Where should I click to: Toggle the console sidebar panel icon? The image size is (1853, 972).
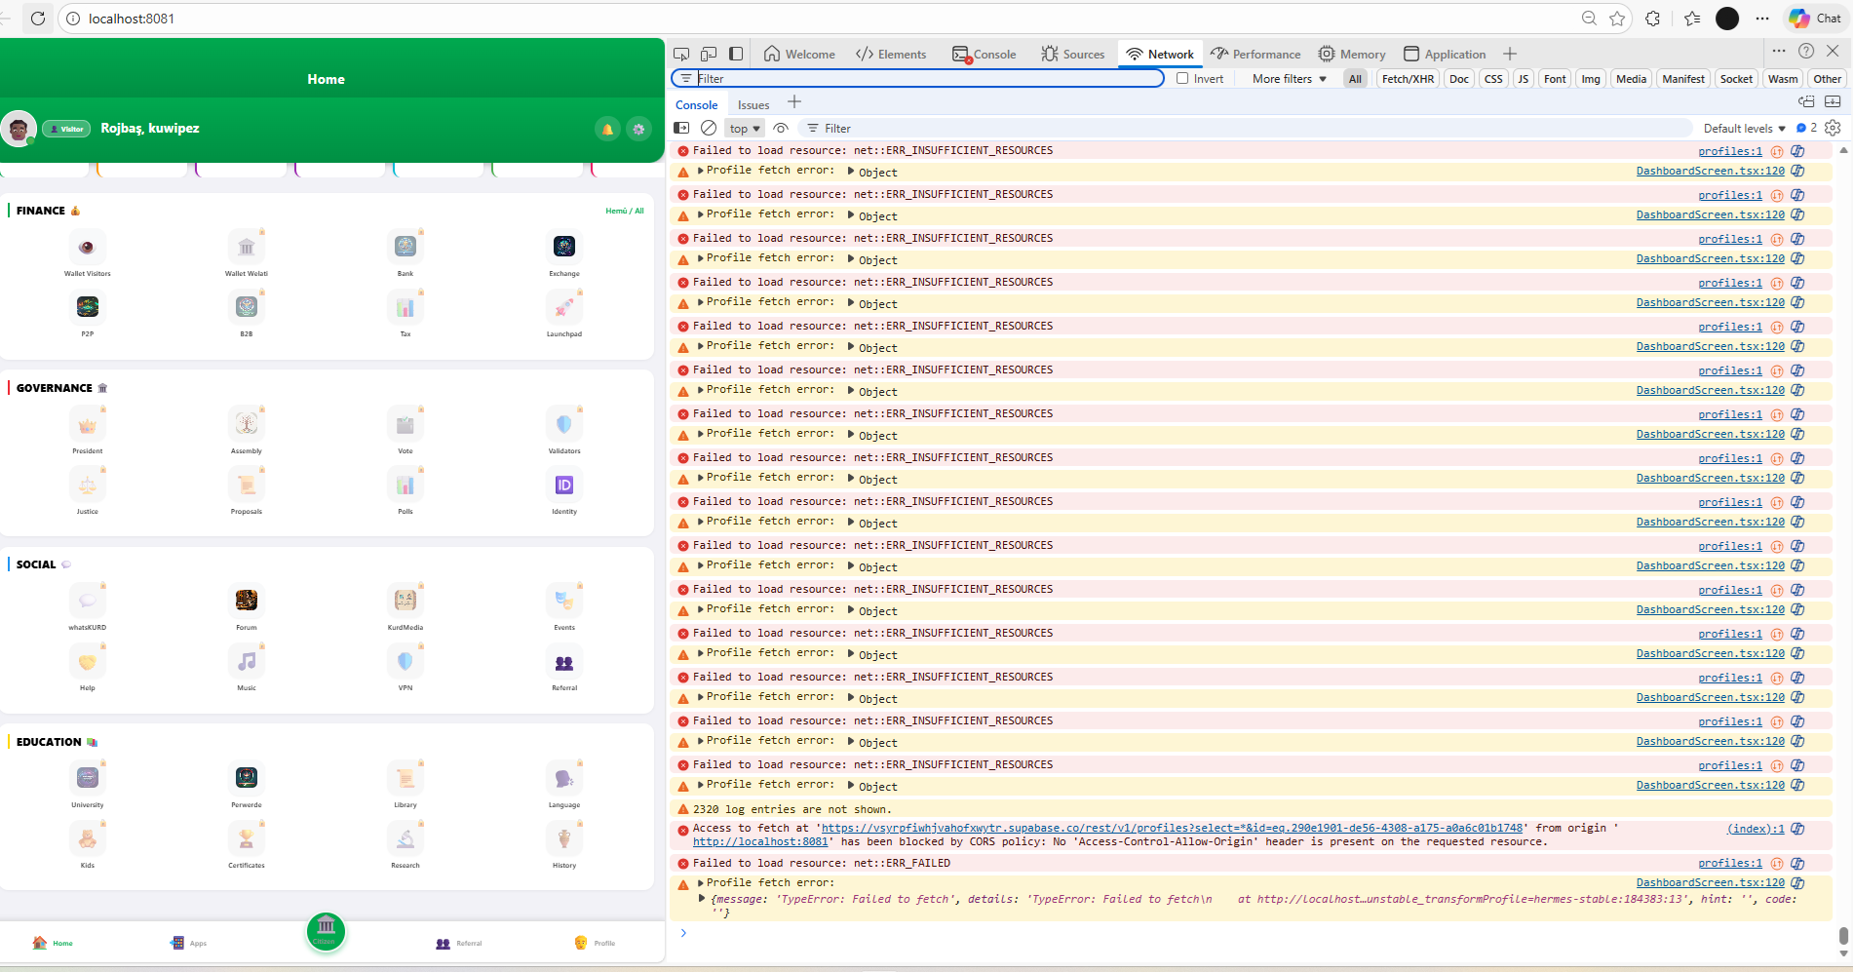[681, 128]
